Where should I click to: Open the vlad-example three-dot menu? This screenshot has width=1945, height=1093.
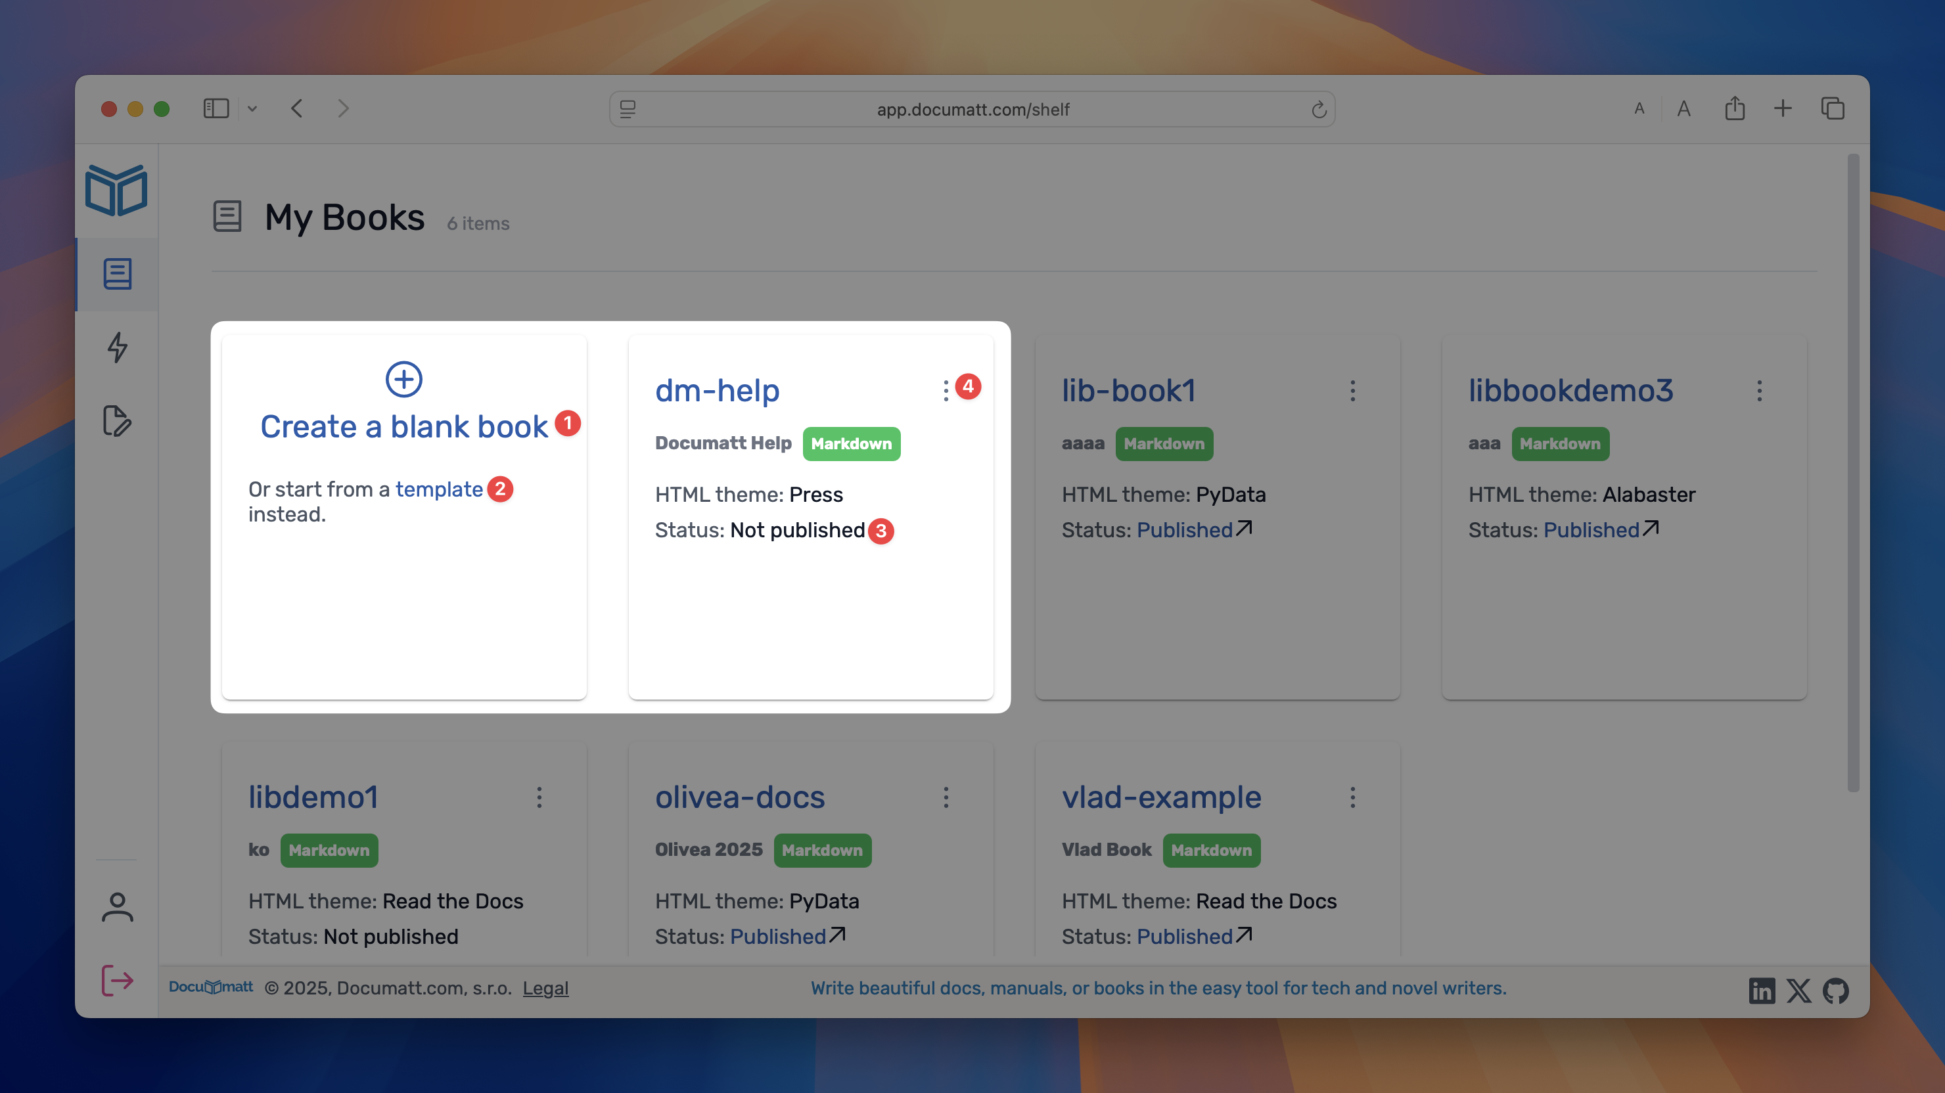(x=1352, y=798)
